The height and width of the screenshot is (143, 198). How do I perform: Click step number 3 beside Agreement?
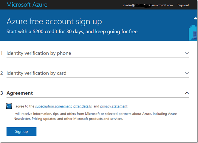2,93
